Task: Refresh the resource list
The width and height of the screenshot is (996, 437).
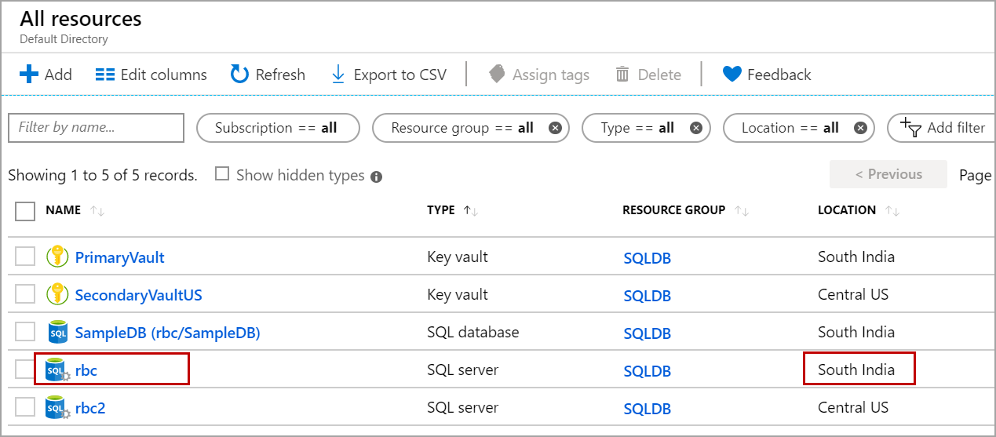Action: pos(268,75)
